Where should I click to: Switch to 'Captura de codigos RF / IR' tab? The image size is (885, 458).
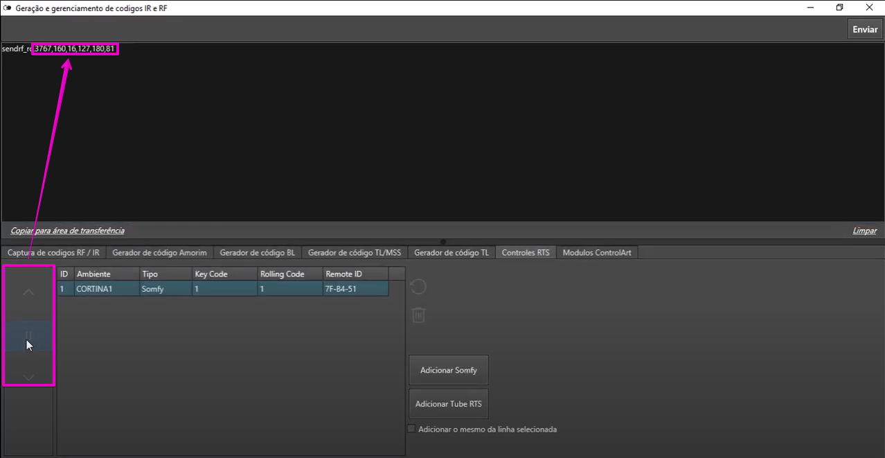pyautogui.click(x=53, y=253)
